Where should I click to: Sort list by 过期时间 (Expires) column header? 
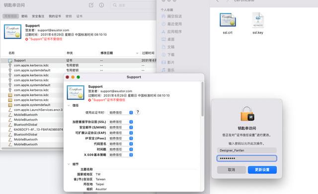pos(148,53)
